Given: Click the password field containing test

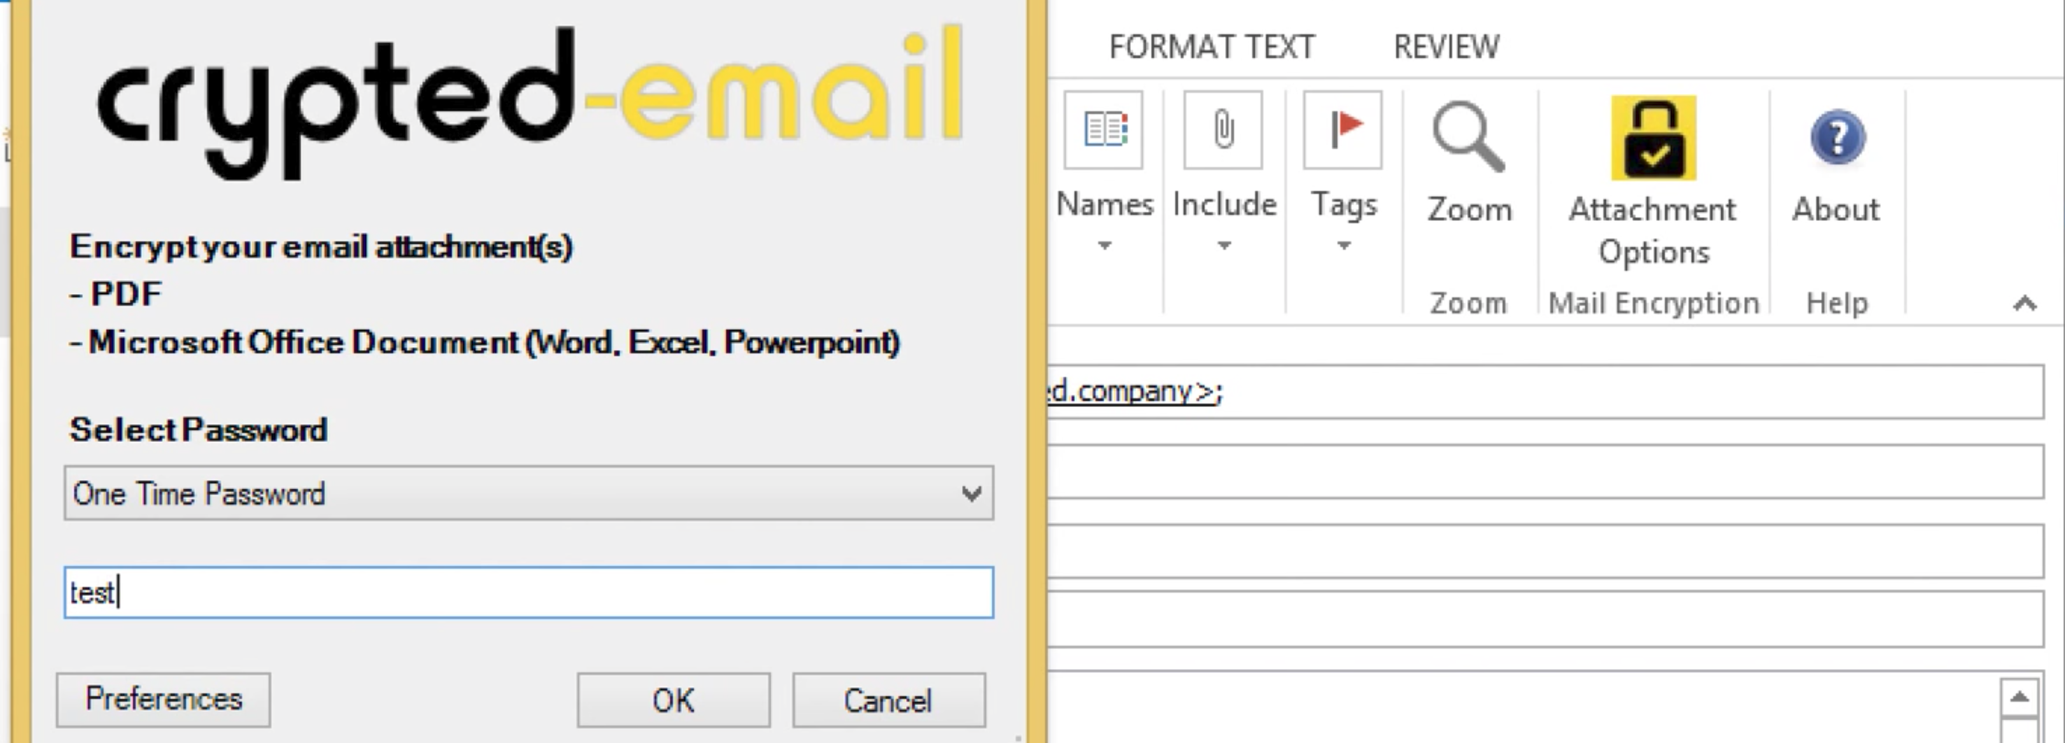Looking at the screenshot, I should [x=529, y=593].
